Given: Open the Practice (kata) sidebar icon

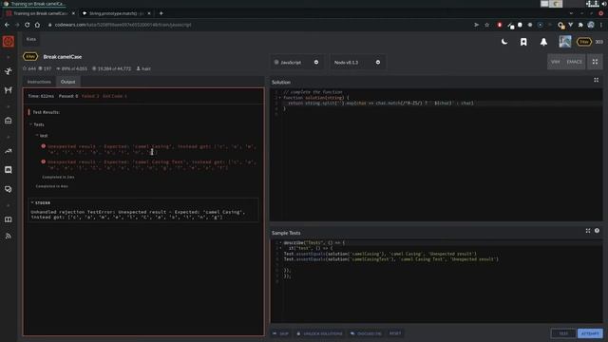Looking at the screenshot, I should 9,71.
